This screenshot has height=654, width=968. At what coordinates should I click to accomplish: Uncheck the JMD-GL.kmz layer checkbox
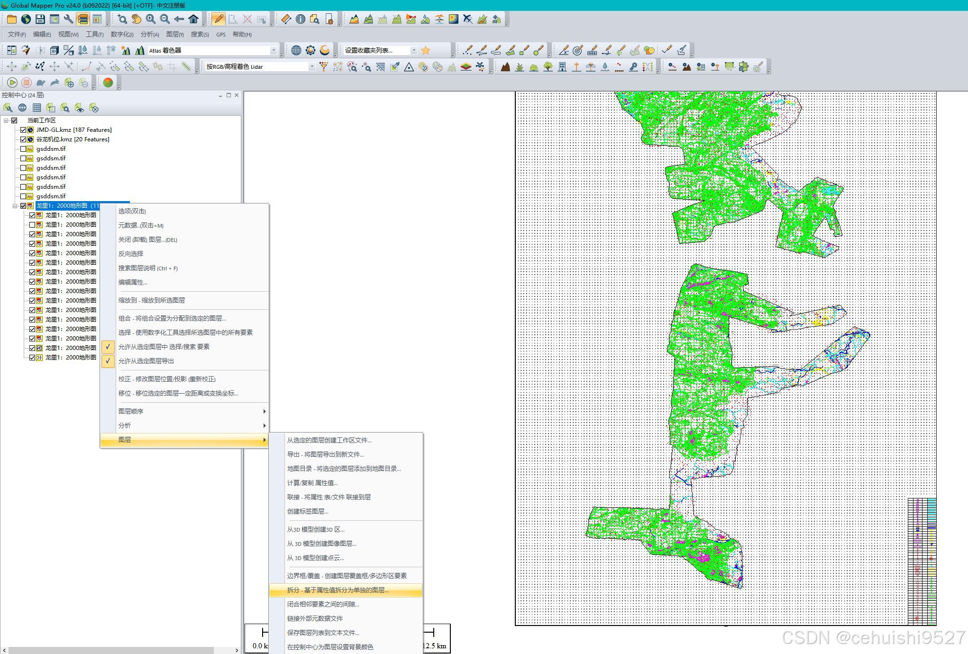(23, 130)
